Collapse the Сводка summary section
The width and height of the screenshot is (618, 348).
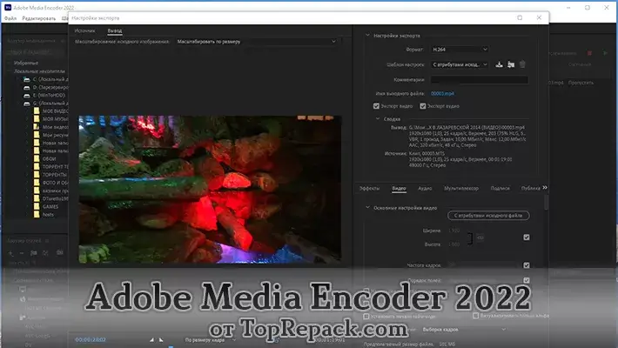[378, 118]
